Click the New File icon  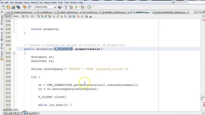[4, 7]
